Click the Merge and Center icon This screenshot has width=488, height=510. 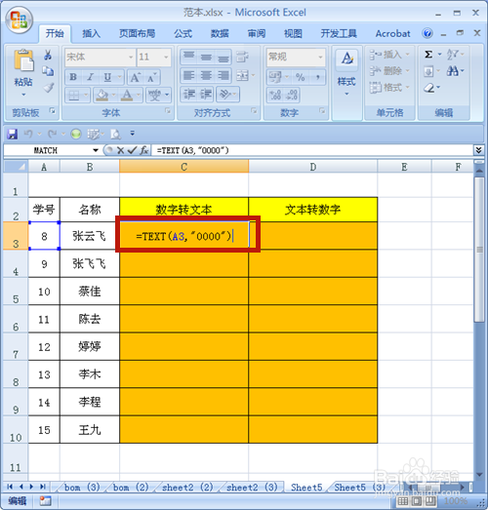(242, 76)
